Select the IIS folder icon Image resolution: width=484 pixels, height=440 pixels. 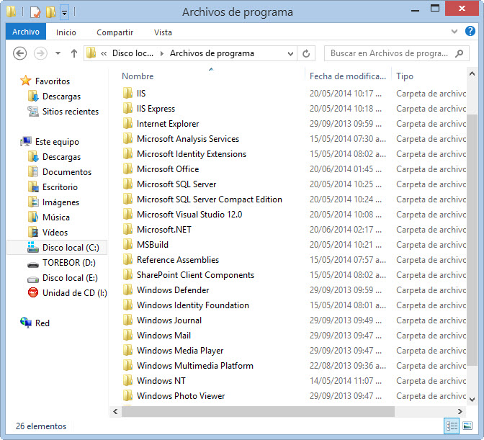[127, 93]
